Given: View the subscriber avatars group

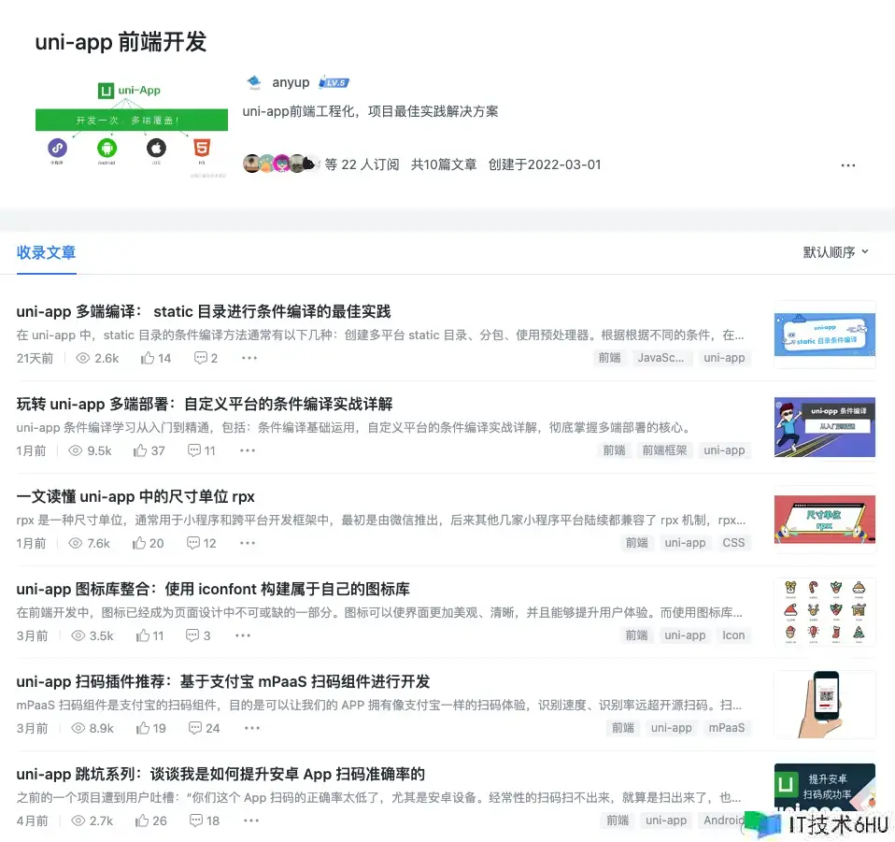Looking at the screenshot, I should coord(280,164).
